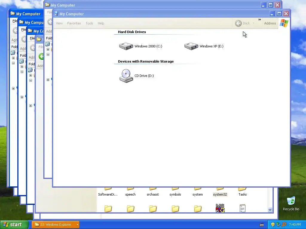Select the Desktop tree icon in the 'My Co' window

coord(30,70)
